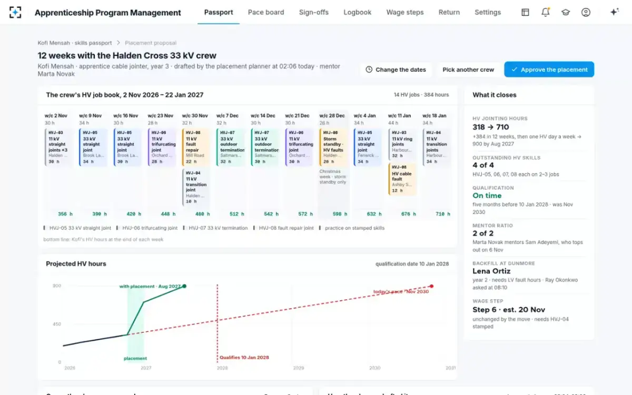Image resolution: width=632 pixels, height=395 pixels.
Task: Open the HVJ-05 job card under w/c 16 Nov
Action: [128, 147]
